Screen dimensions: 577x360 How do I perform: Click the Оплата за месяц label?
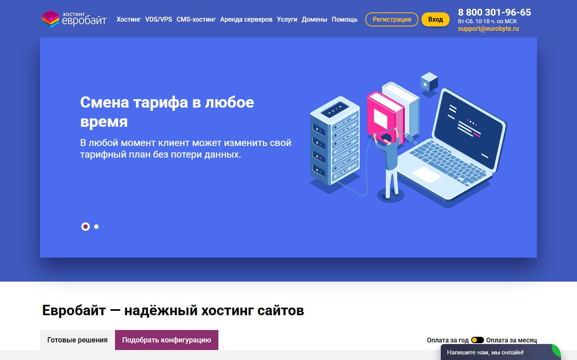512,340
